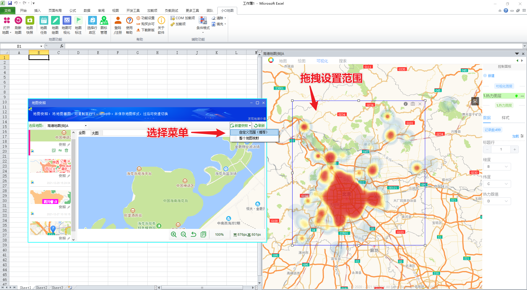Open the 打开地图 (open map) ribbon button
The image size is (527, 290).
coord(7,25)
